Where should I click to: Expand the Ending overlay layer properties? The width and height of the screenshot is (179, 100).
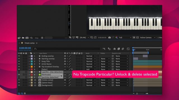pyautogui.click(x=29, y=56)
